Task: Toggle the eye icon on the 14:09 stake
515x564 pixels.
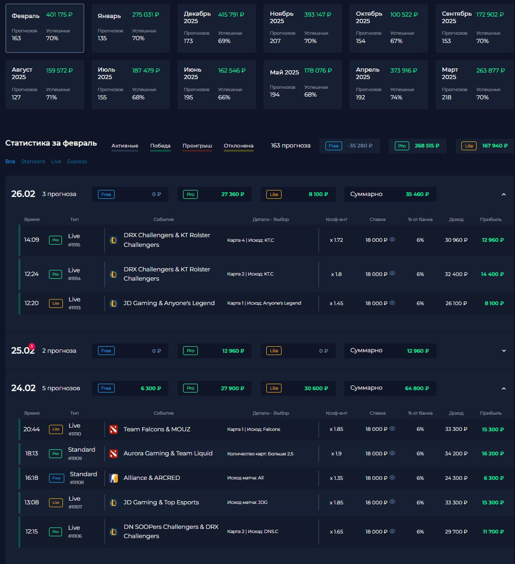Action: [392, 239]
